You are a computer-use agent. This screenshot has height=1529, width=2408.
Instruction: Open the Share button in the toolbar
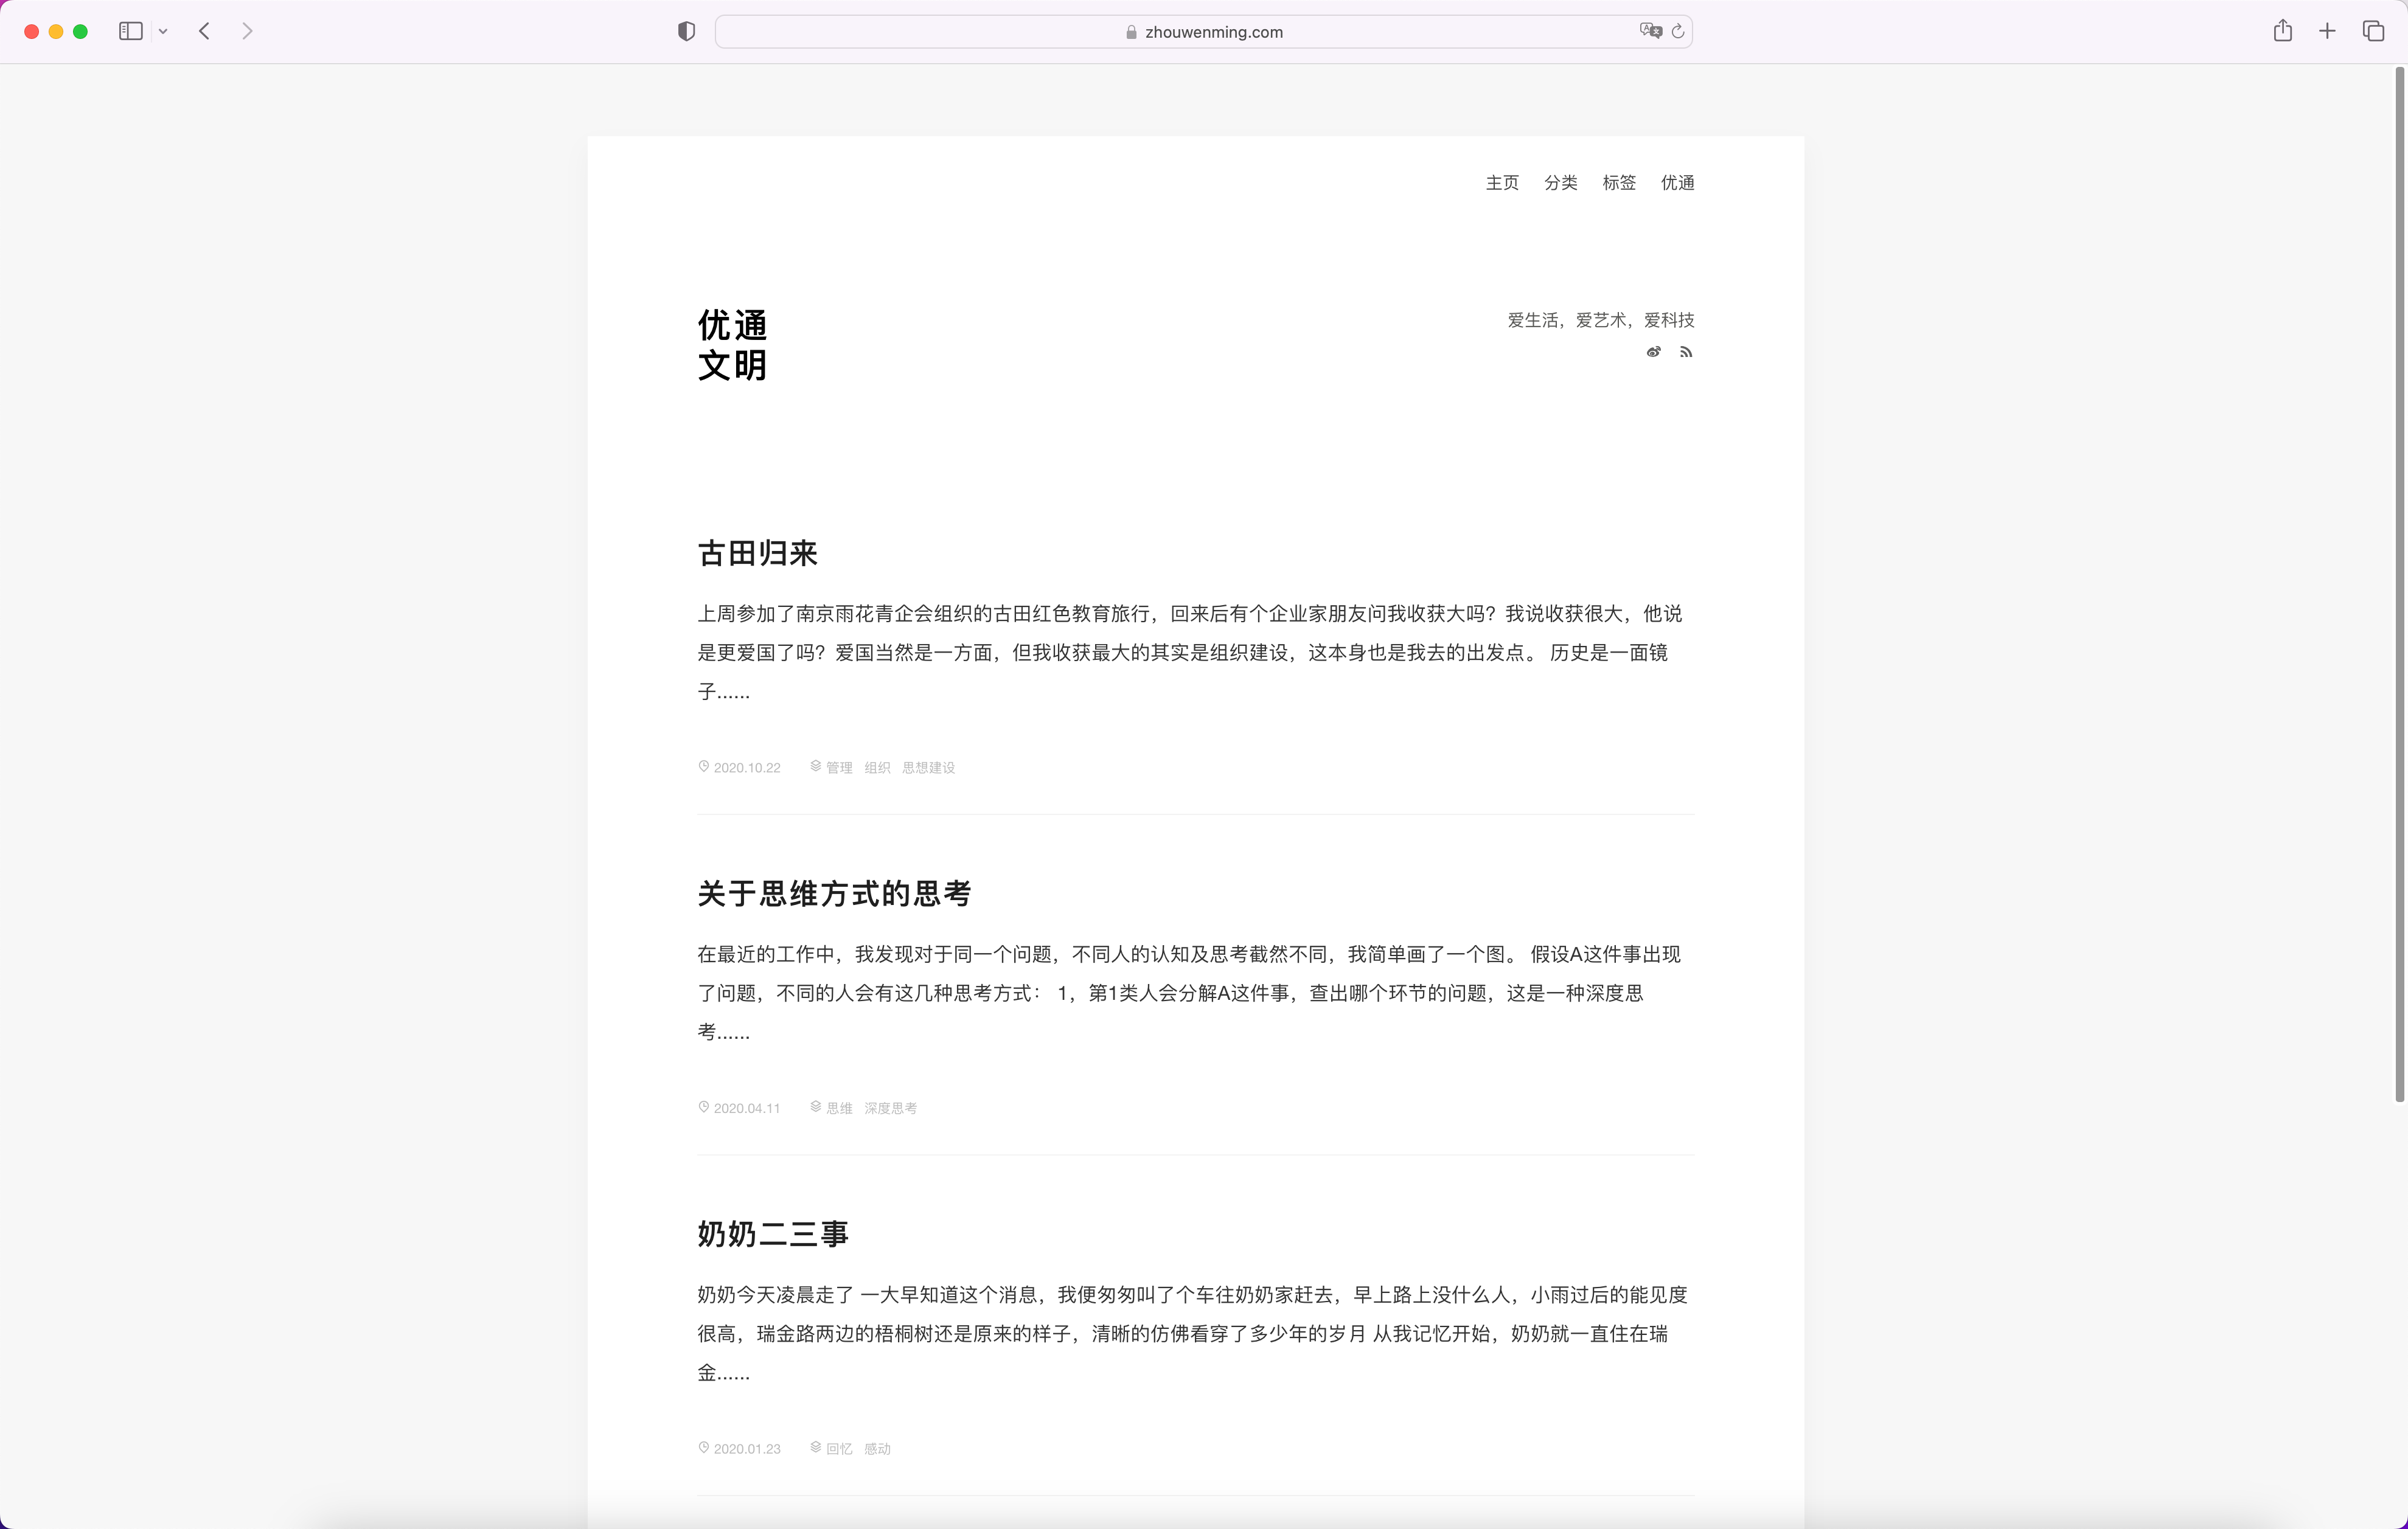coord(2282,31)
